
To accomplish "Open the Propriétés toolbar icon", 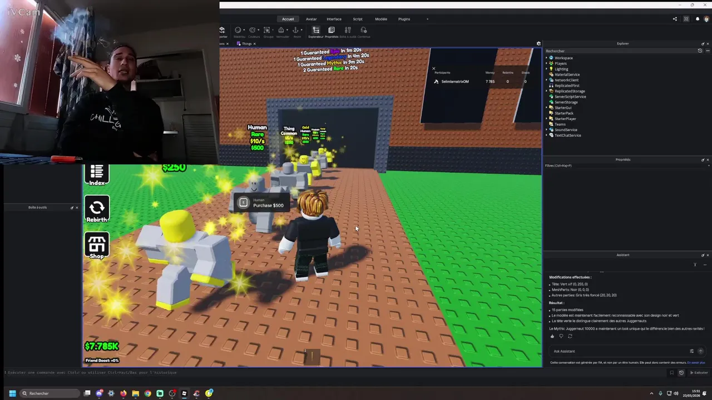I will (x=332, y=30).
